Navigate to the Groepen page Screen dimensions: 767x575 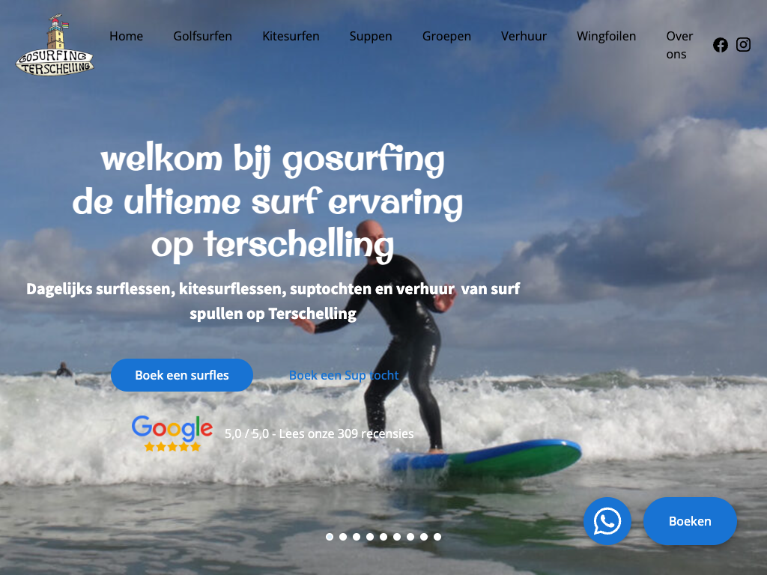pos(446,37)
